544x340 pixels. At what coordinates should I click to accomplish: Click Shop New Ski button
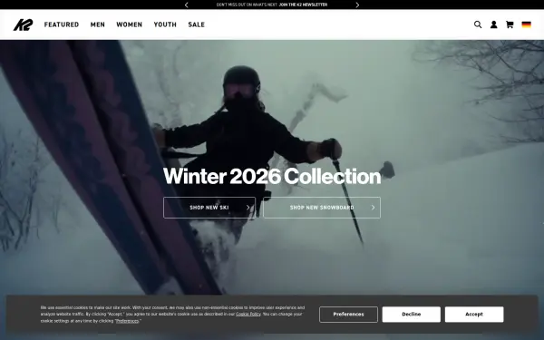(x=209, y=208)
